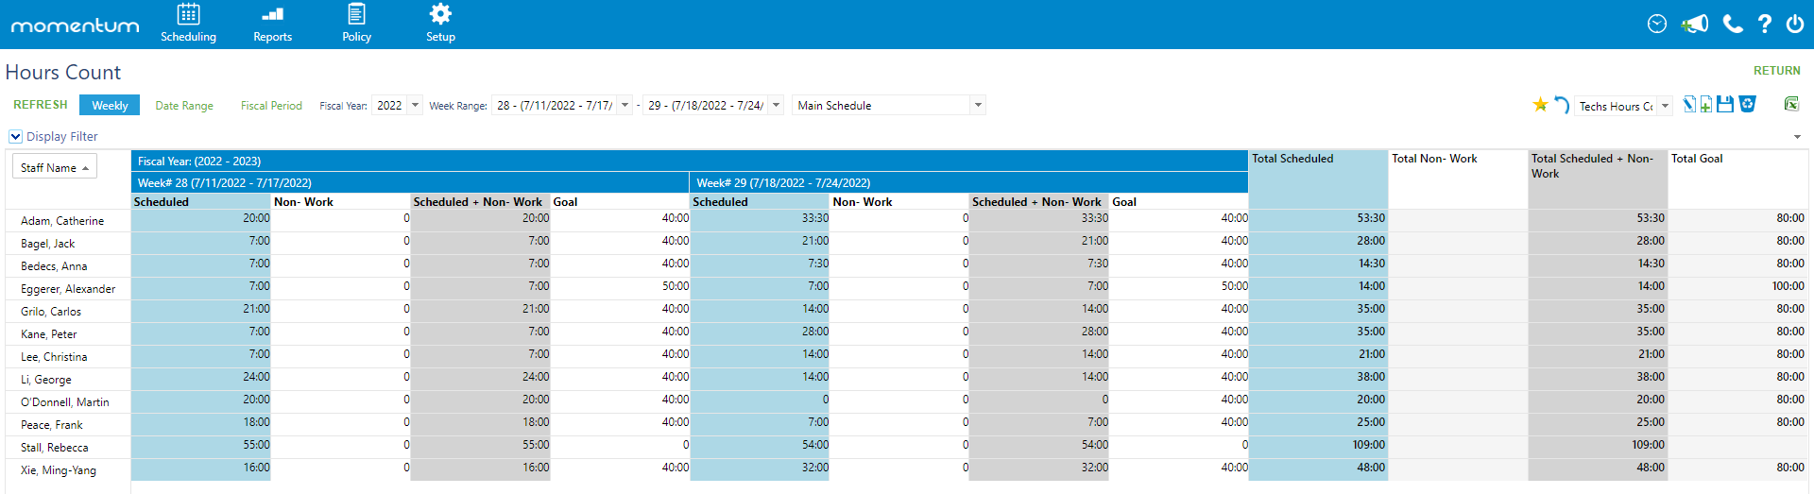This screenshot has height=494, width=1814.
Task: Open the start Week Range dropdown
Action: 625,105
